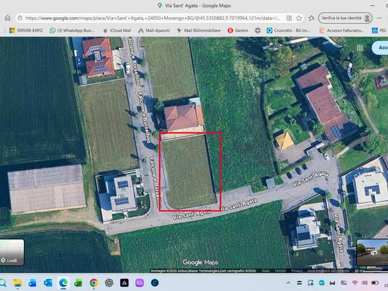
Task: Open WhatsApp Business bookmark
Action: 72,30
